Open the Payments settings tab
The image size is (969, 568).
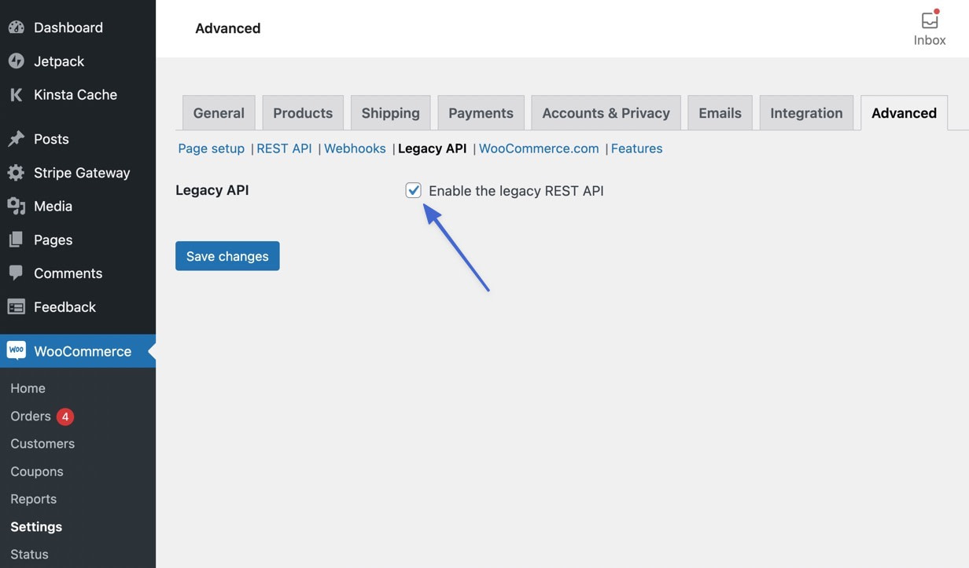coord(481,113)
